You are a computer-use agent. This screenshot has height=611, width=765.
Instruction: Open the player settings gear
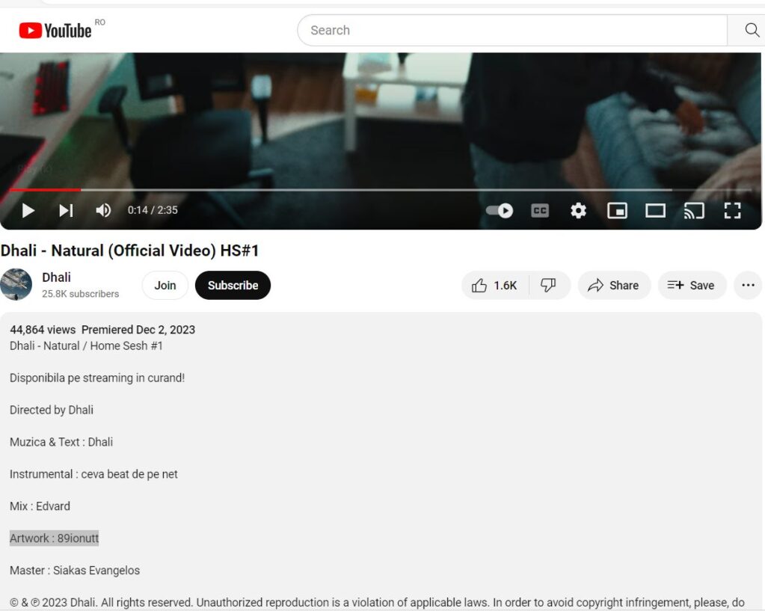point(578,211)
